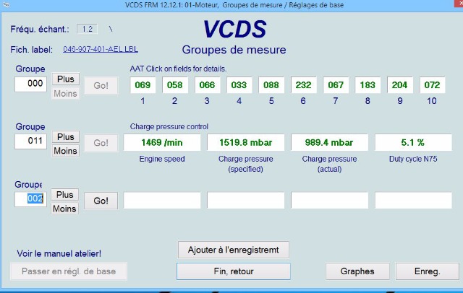Click actual charge pressure 989.4 mbar
Viewport: 463px width, 293px height.
[x=330, y=142]
